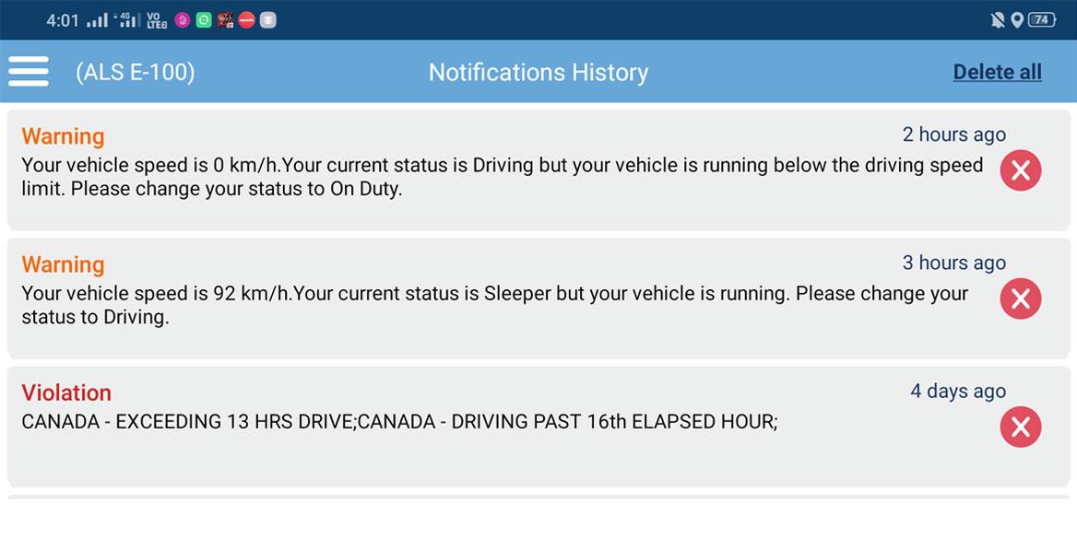Remove the Canada violation notification

click(x=1020, y=427)
